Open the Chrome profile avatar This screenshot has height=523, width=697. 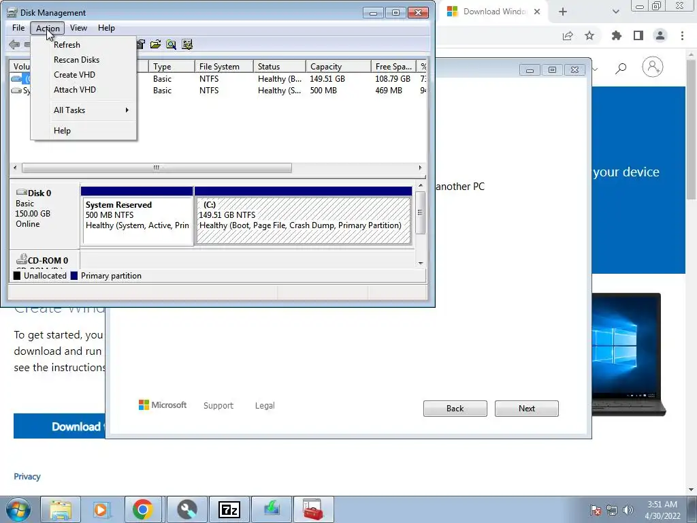point(660,35)
